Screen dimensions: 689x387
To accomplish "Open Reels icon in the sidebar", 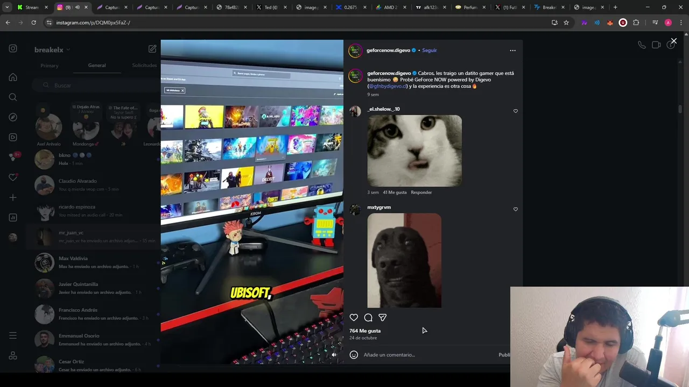I will (13, 137).
